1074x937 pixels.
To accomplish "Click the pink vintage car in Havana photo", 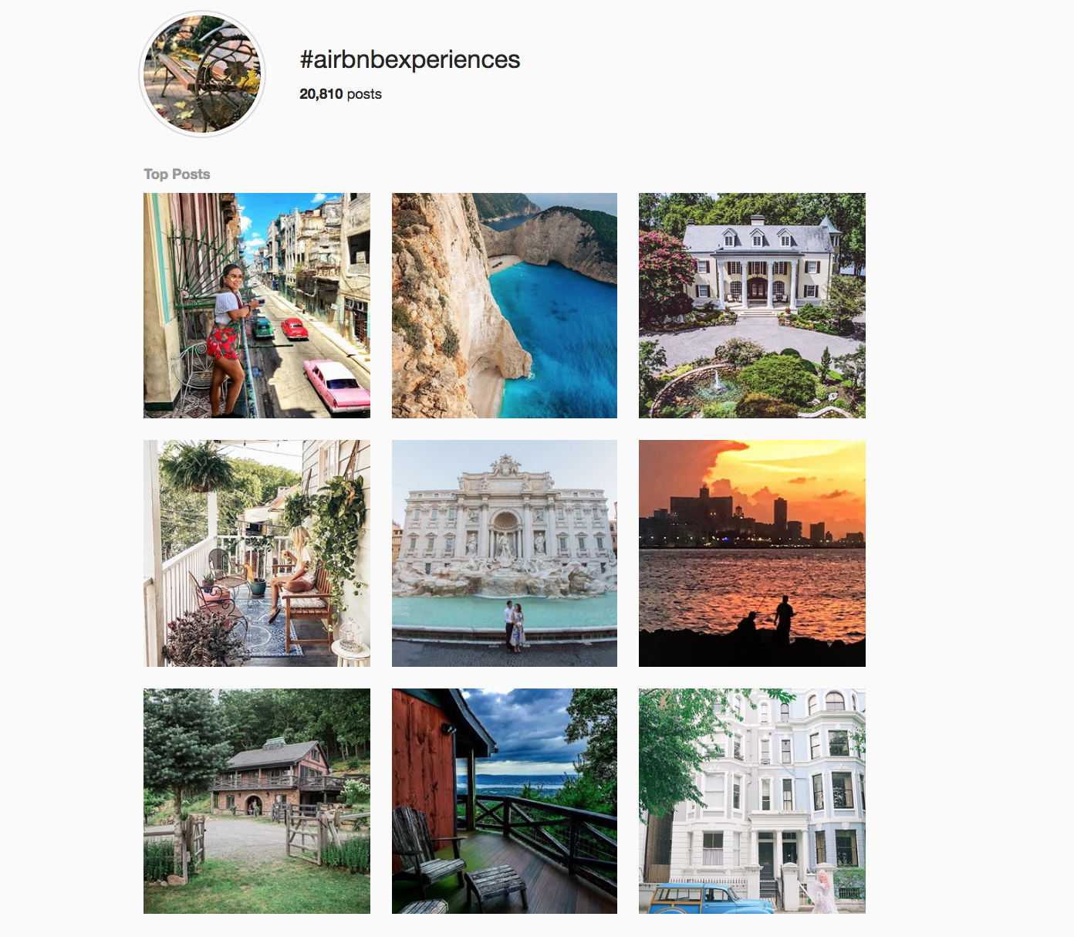I will click(x=336, y=386).
